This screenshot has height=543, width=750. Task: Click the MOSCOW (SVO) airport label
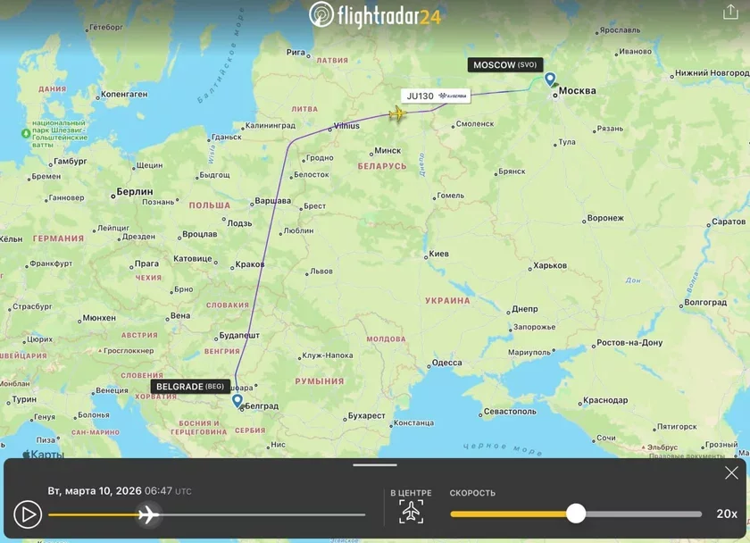[505, 64]
